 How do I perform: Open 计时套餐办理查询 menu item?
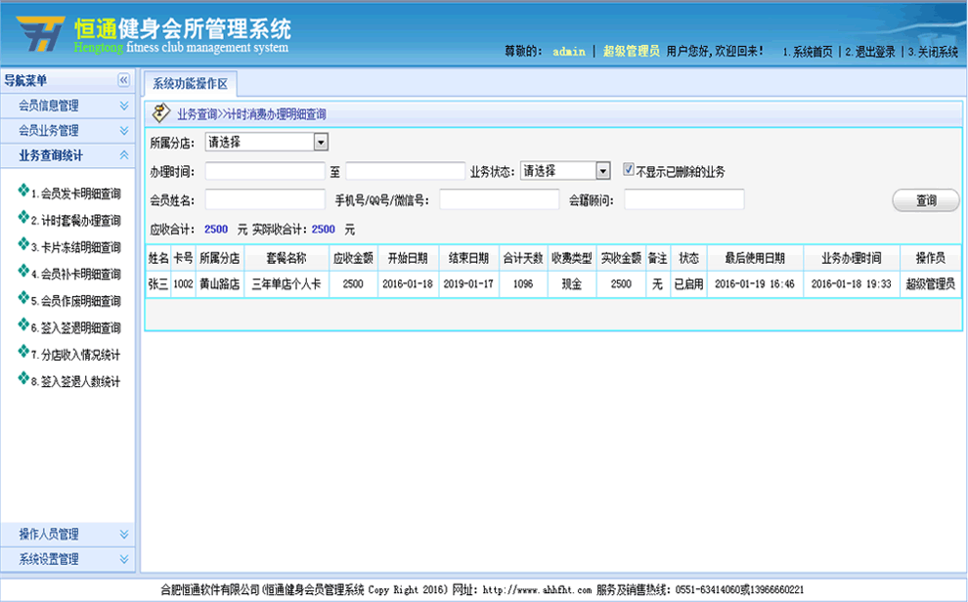[76, 221]
